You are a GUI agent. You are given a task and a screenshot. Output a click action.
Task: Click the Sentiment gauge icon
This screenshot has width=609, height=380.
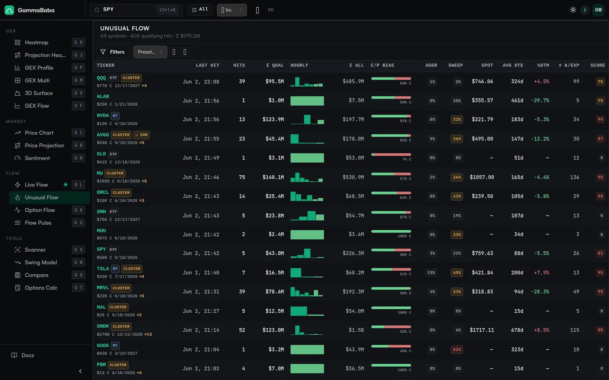click(18, 158)
